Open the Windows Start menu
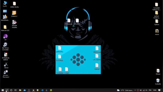 (3, 90)
